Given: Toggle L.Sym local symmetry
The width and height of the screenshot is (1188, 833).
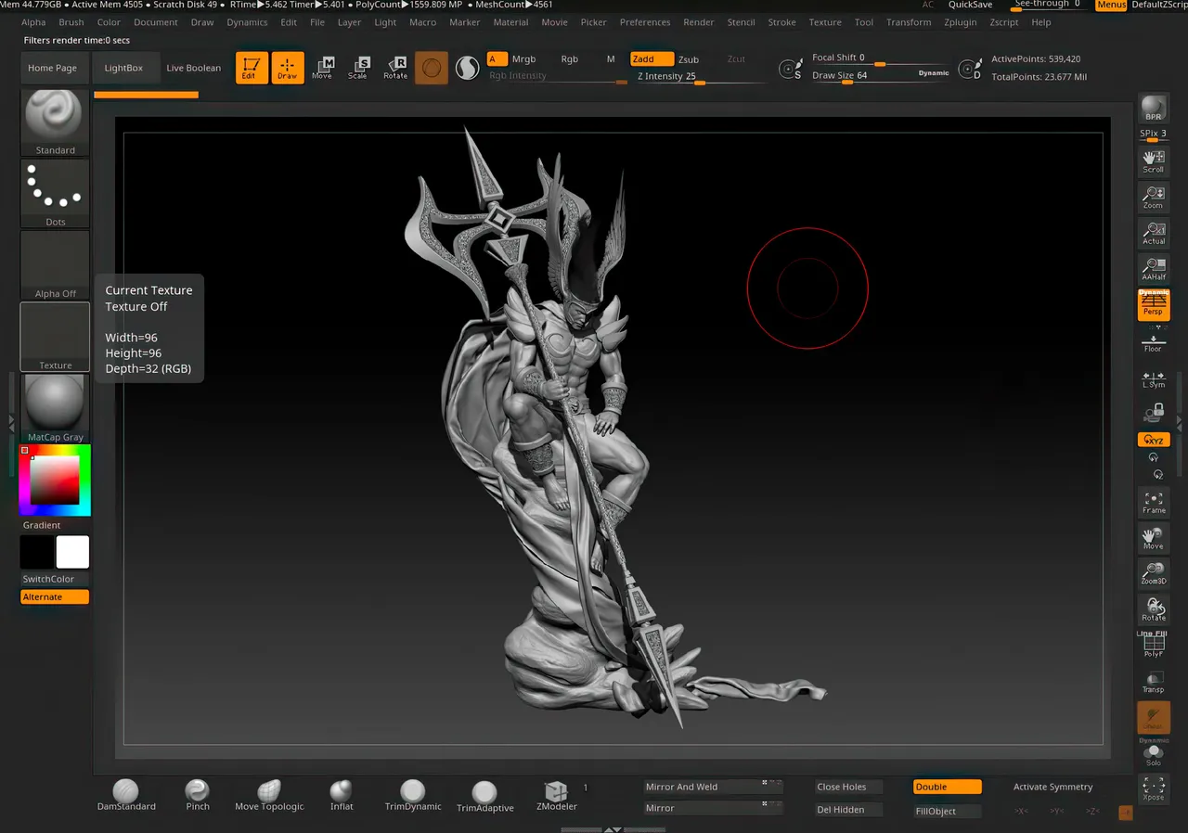Looking at the screenshot, I should click(1154, 378).
